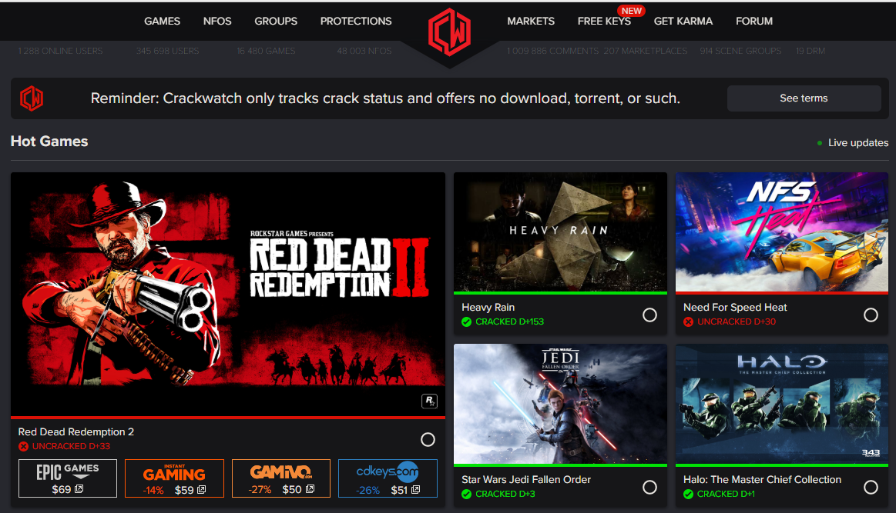Viewport: 896px width, 513px height.
Task: Open the Star Wars Jedi Fallen Order title link
Action: [x=526, y=479]
